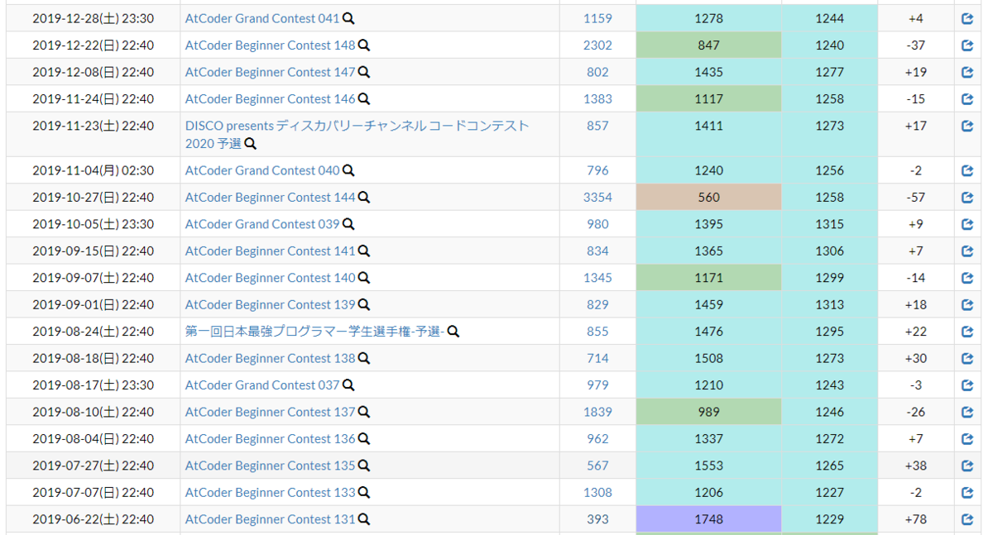Click share icon in Beginner Contest 141 row

967,251
